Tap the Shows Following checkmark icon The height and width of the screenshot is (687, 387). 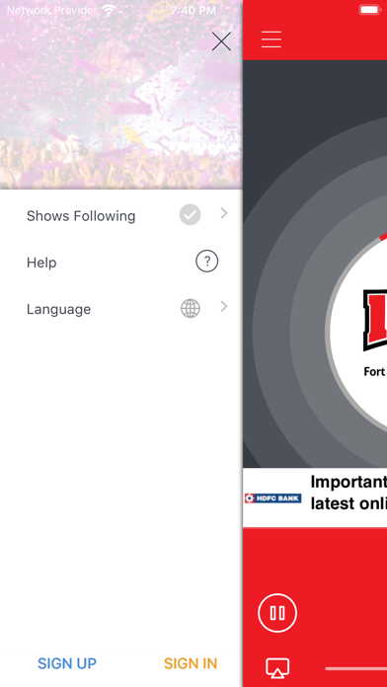pos(191,215)
